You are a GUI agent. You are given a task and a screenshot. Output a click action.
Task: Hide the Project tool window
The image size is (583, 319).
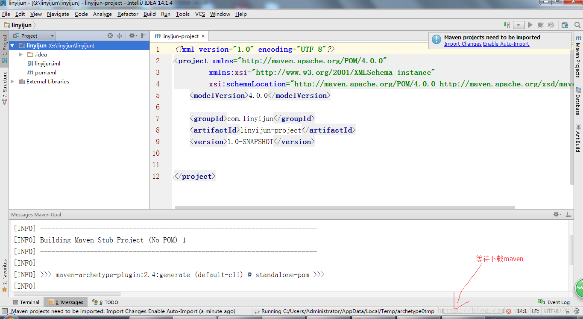(144, 35)
